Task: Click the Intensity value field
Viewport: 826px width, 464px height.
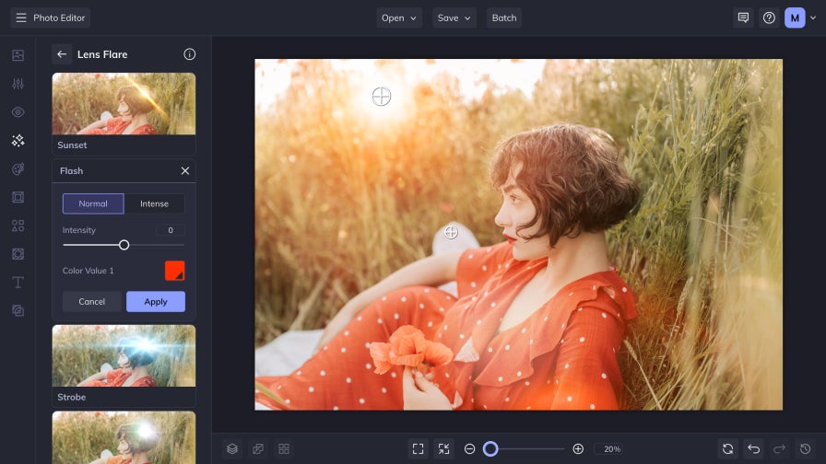Action: [171, 230]
